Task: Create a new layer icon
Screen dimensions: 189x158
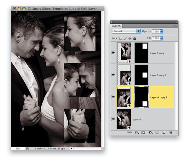Action: tap(164, 132)
